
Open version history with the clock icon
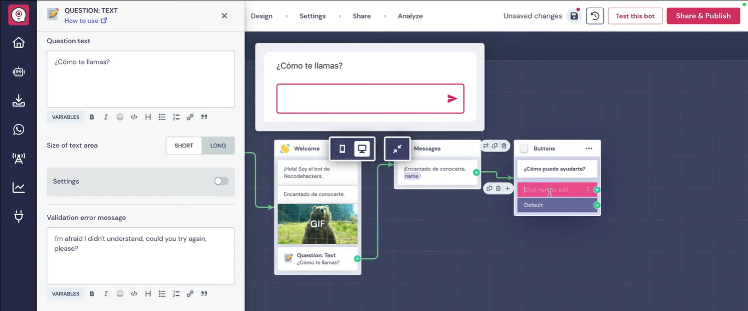click(595, 16)
